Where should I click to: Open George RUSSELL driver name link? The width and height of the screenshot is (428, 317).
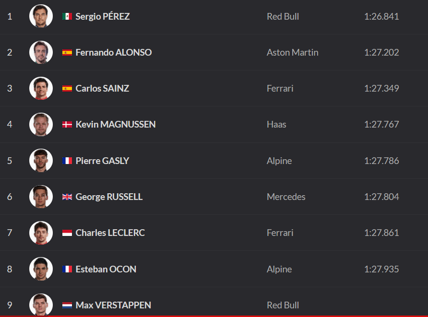pos(109,197)
